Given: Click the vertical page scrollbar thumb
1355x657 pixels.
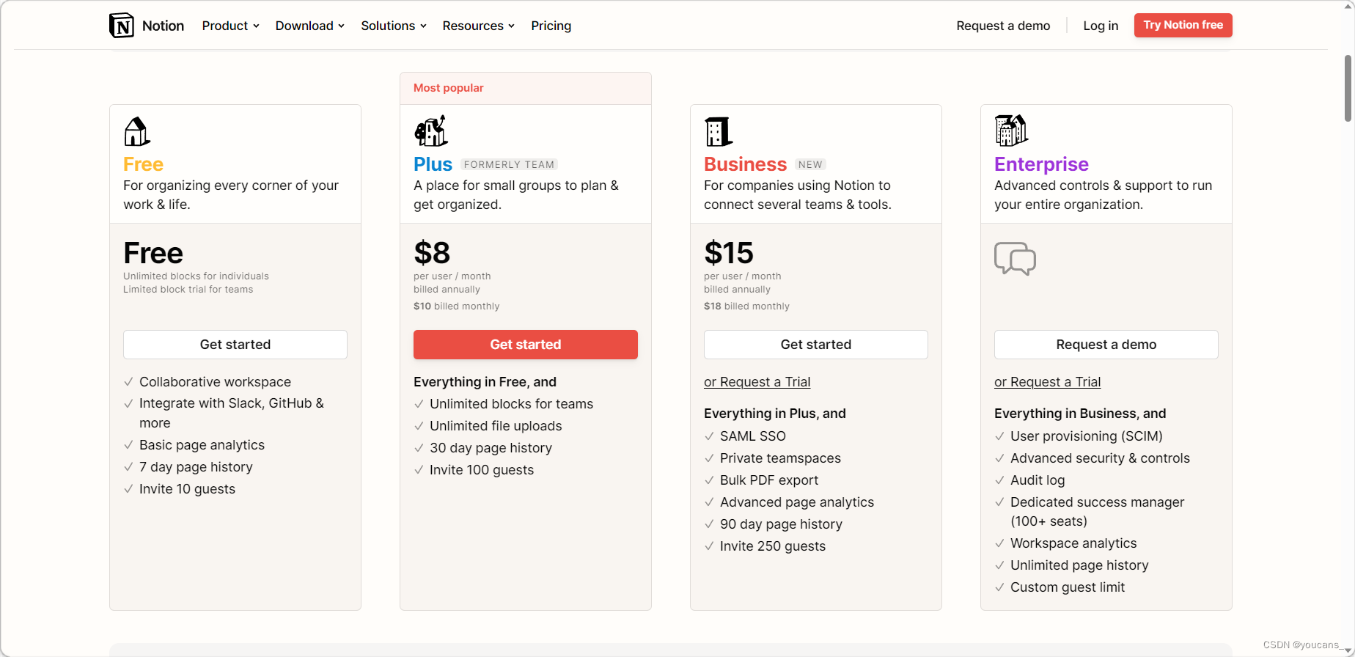Looking at the screenshot, I should pos(1348,88).
